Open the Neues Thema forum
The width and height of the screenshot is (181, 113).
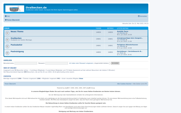coord(17,31)
